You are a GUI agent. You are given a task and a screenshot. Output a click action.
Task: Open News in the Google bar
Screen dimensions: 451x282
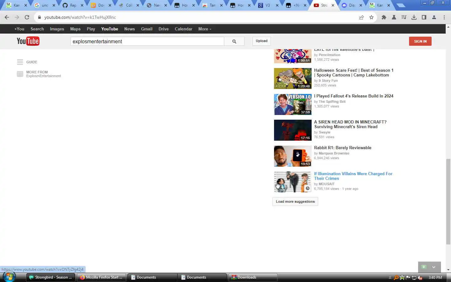coord(129,29)
